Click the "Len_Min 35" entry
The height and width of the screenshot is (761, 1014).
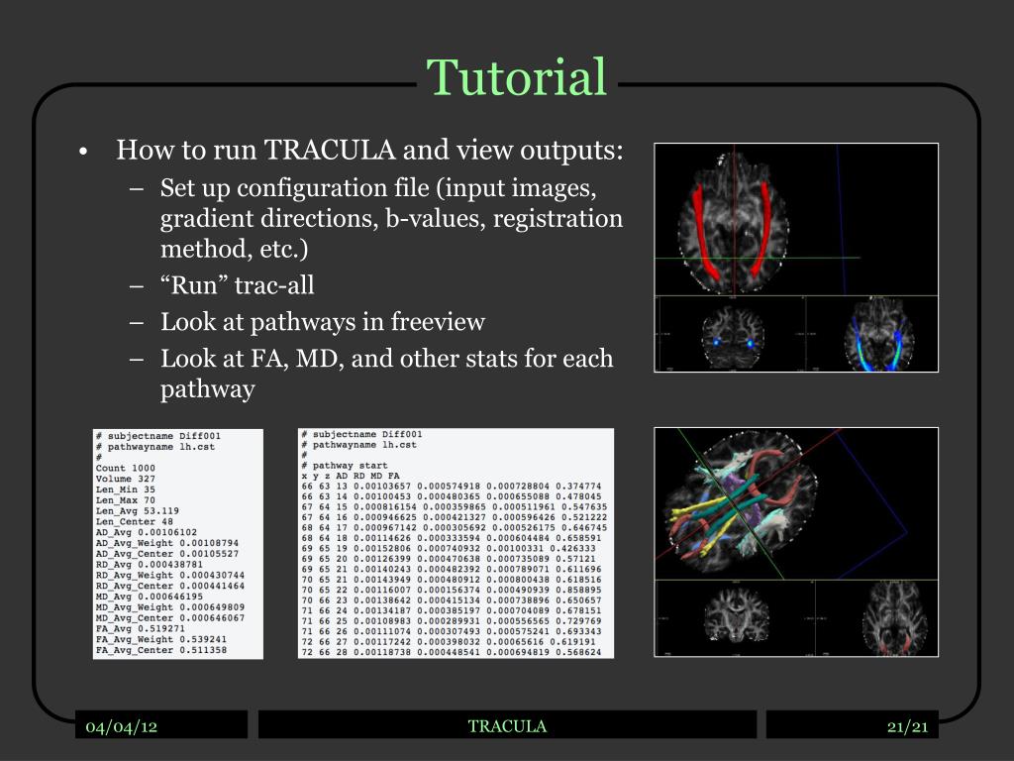click(126, 489)
